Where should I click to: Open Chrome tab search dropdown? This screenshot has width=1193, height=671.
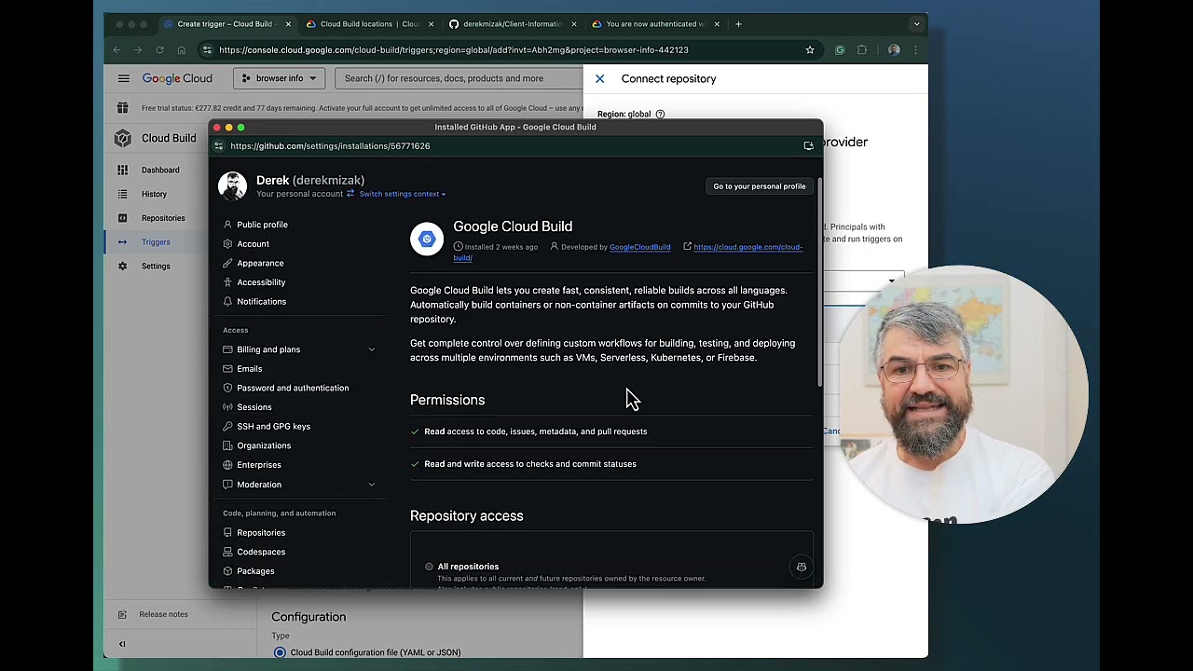click(x=916, y=24)
